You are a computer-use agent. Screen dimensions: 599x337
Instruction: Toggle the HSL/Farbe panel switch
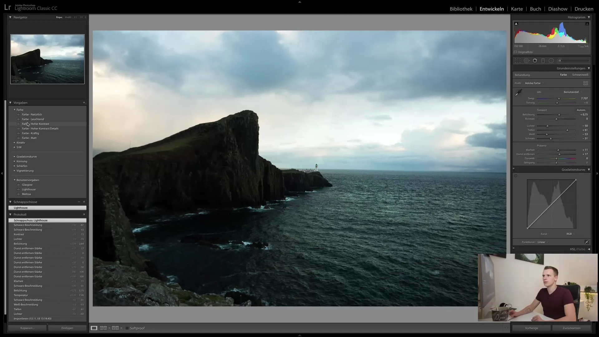[x=514, y=248]
